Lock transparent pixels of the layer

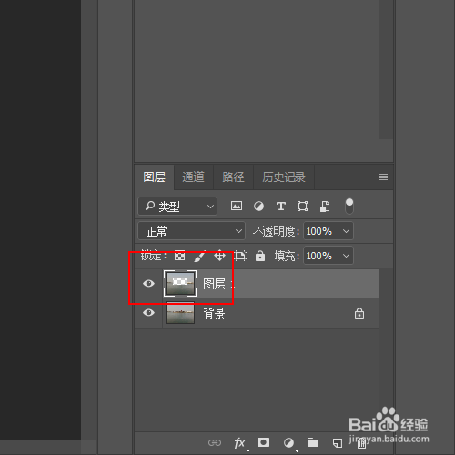click(179, 256)
